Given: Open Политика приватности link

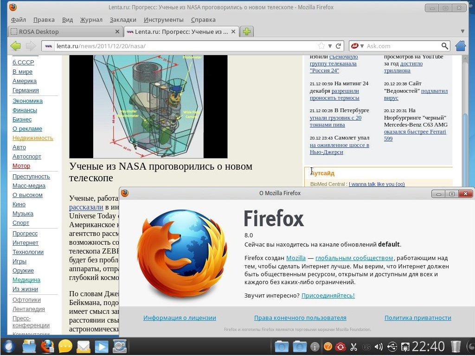Looking at the screenshot, I should pyautogui.click(x=418, y=318).
